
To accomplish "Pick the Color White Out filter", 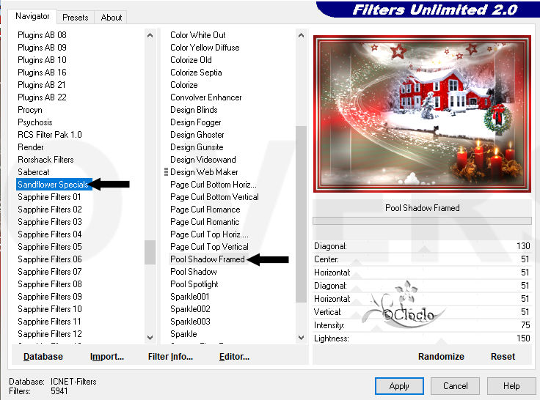I will (197, 35).
